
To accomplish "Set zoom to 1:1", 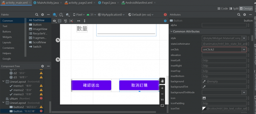I will [x=162, y=100].
